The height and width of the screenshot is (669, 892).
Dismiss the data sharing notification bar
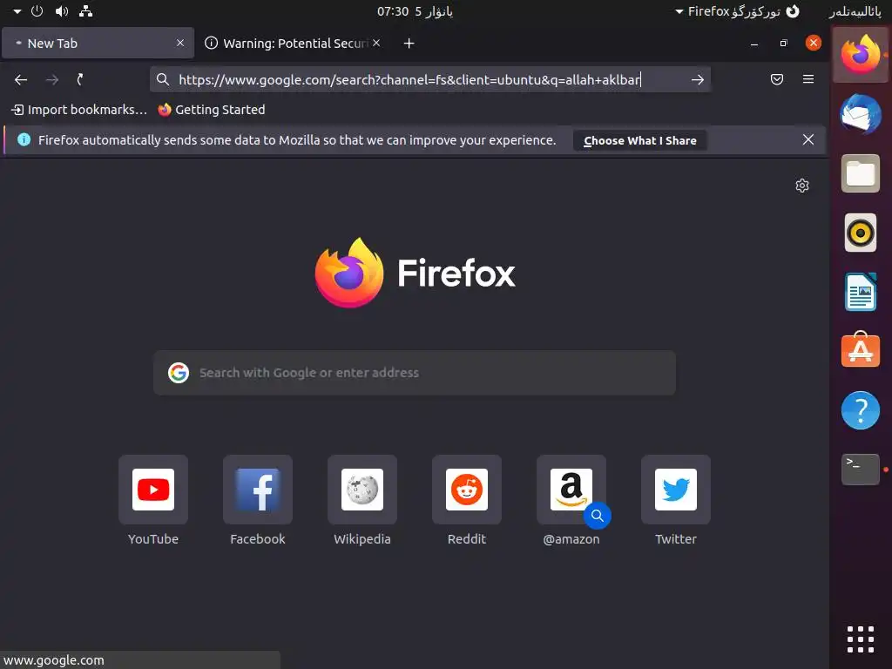(x=808, y=139)
